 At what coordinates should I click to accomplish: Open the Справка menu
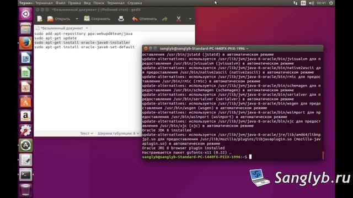(x=135, y=3)
